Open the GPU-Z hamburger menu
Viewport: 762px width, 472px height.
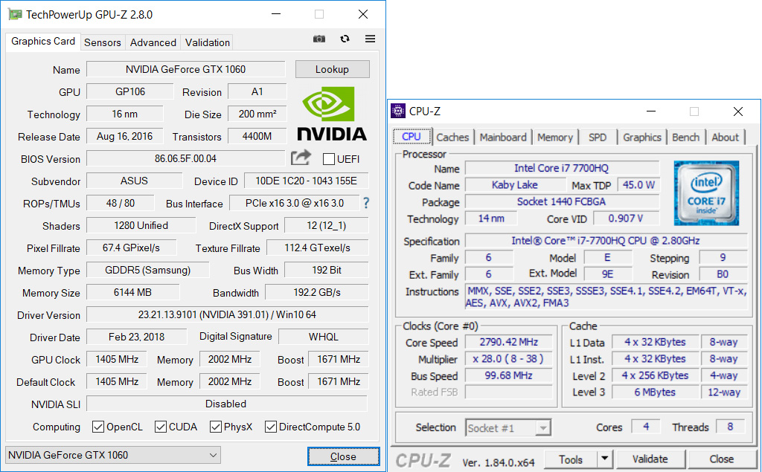371,39
